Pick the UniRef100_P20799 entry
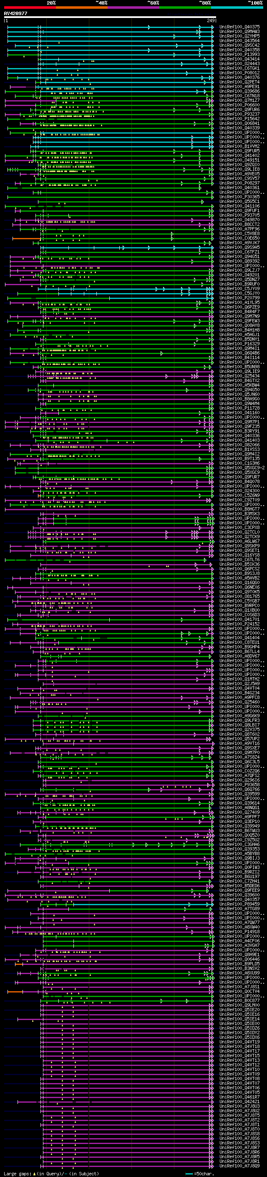 pyautogui.click(x=239, y=298)
